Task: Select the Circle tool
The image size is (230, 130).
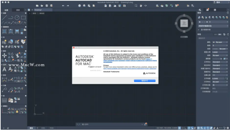Action: pyautogui.click(x=17, y=18)
